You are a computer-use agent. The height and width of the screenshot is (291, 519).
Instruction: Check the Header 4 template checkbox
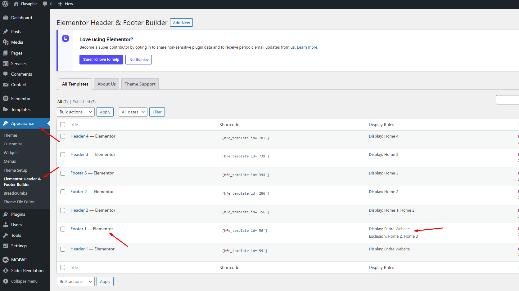[63, 136]
